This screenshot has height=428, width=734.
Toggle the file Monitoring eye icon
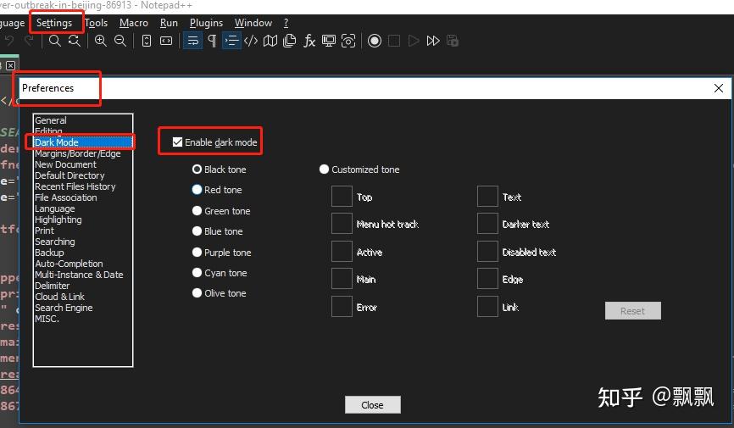348,42
